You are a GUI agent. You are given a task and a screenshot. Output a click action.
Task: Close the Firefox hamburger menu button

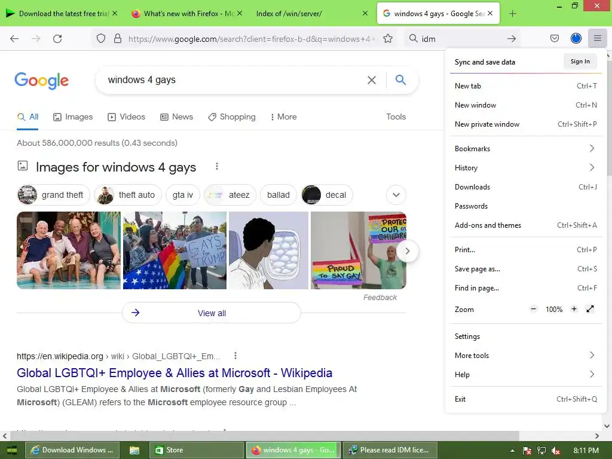pos(598,38)
